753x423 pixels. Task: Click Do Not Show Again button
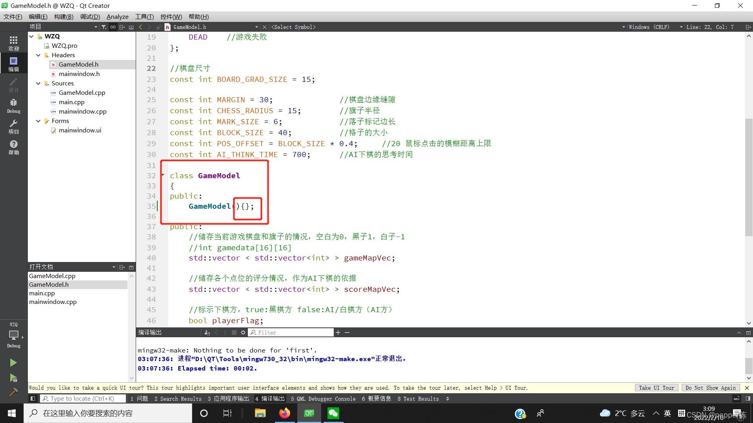coord(710,388)
